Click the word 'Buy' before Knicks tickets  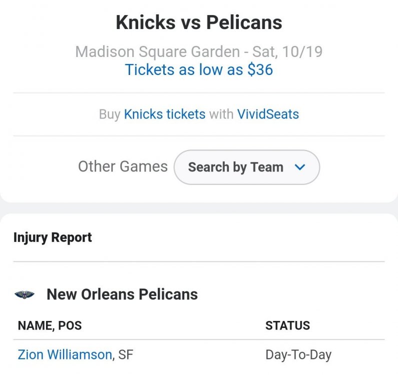(x=109, y=114)
